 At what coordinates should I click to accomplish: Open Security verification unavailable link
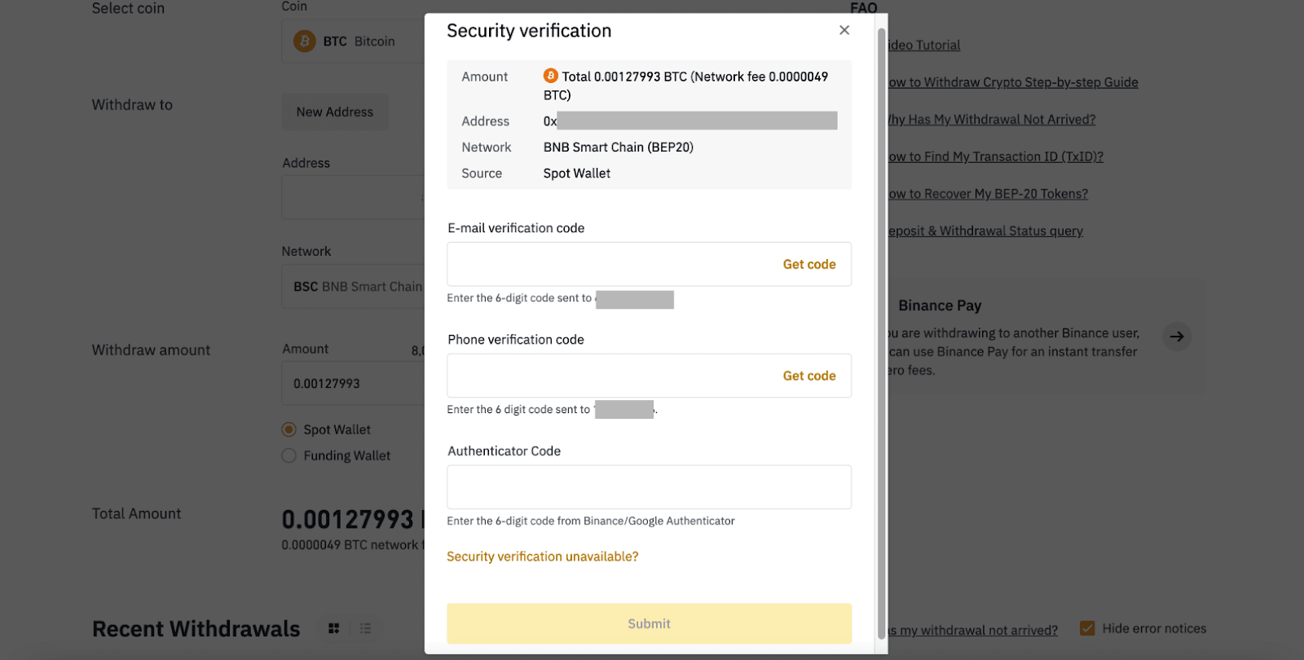pos(542,557)
